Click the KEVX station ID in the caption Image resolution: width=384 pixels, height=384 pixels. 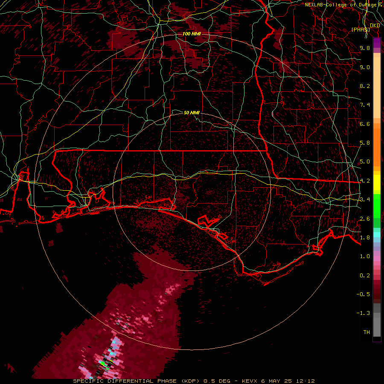[249, 381]
